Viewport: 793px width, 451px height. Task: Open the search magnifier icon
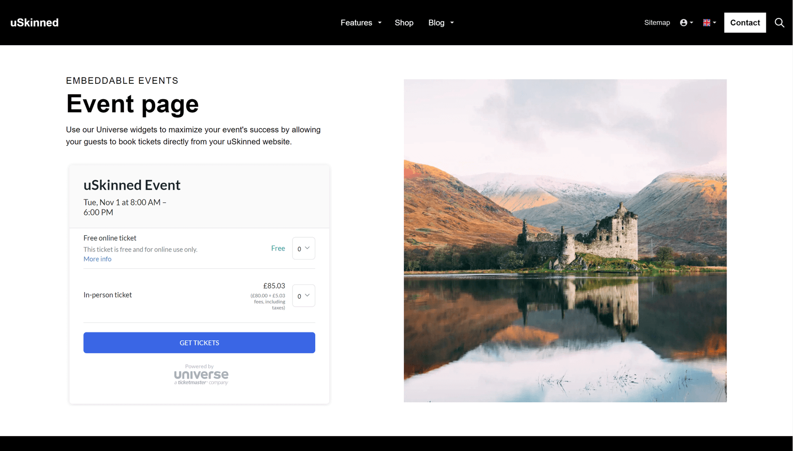click(779, 22)
